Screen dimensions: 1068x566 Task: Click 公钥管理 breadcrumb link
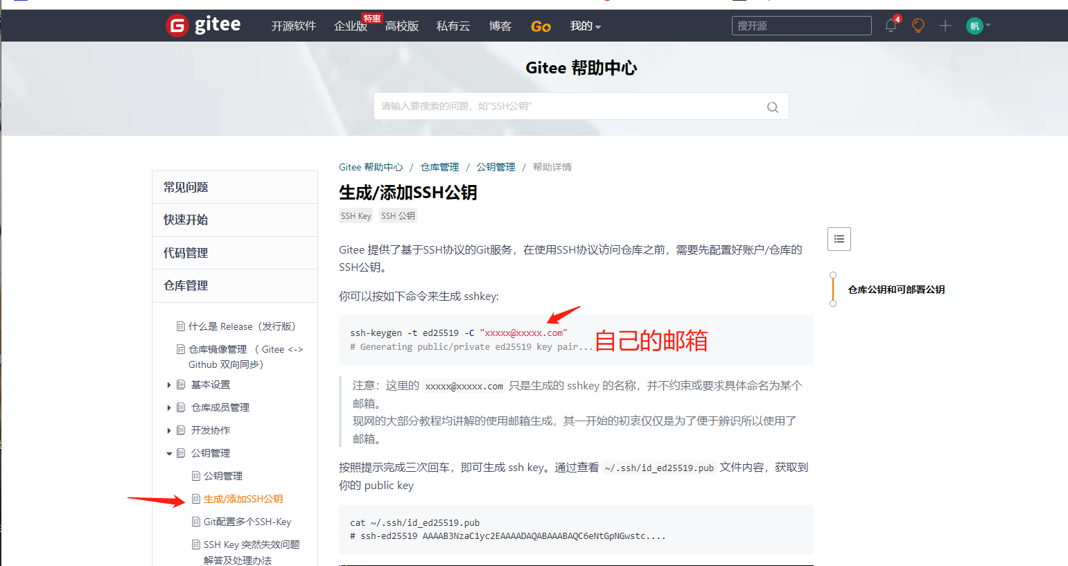coord(496,167)
